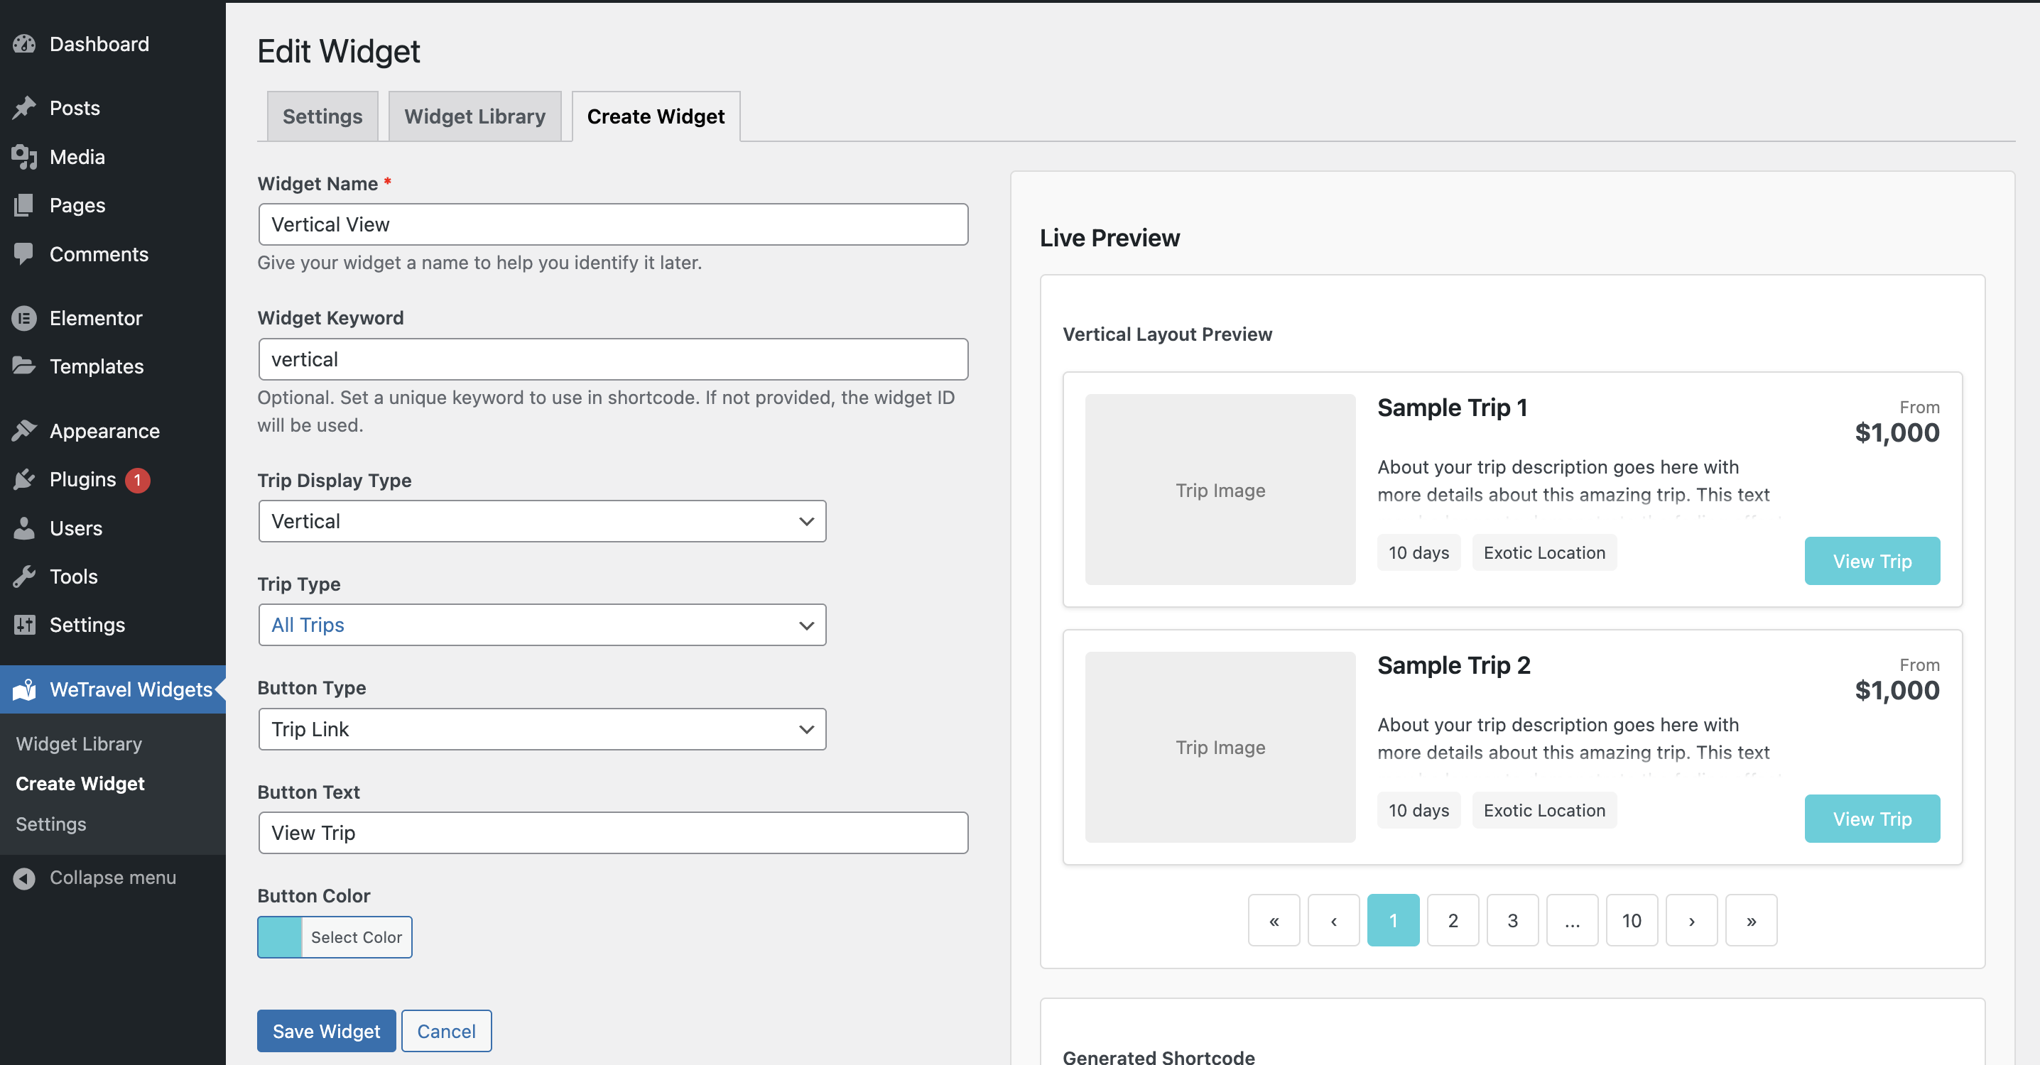Screen dimensions: 2040x1065
Task: Click the Posts pushpin icon
Action: coord(25,107)
